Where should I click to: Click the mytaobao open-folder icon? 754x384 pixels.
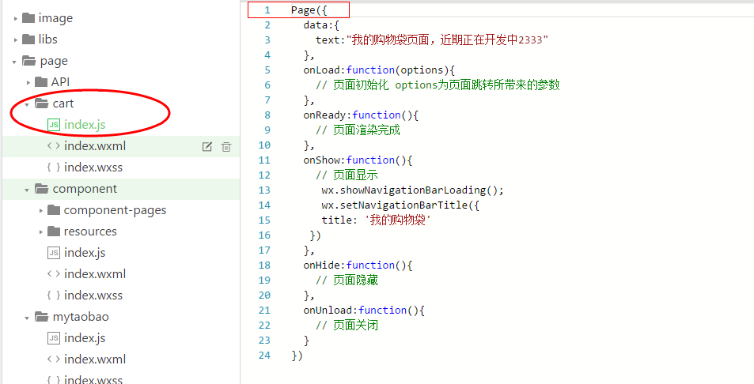click(42, 316)
